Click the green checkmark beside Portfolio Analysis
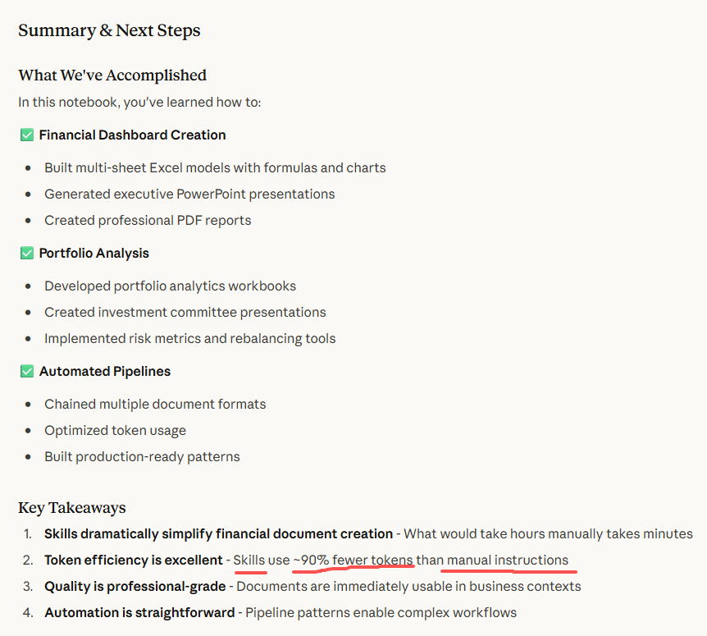 click(x=26, y=253)
